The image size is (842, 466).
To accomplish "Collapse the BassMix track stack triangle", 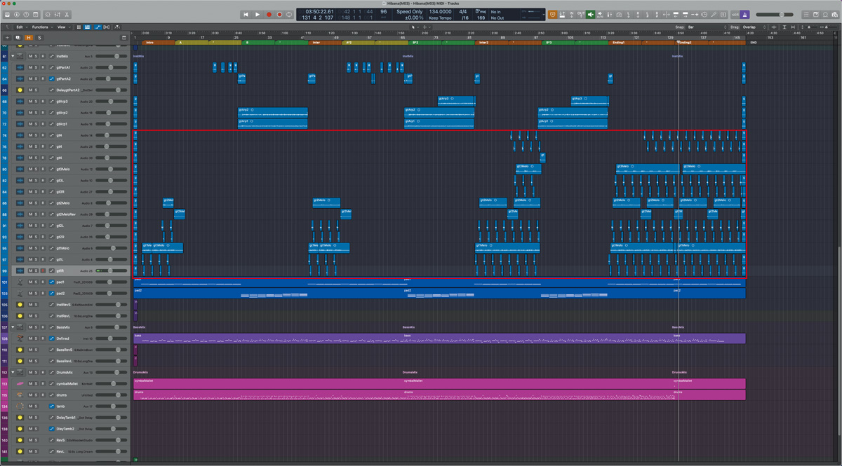I will click(13, 327).
